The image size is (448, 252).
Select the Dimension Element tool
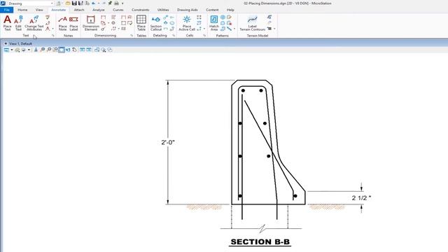tap(90, 23)
